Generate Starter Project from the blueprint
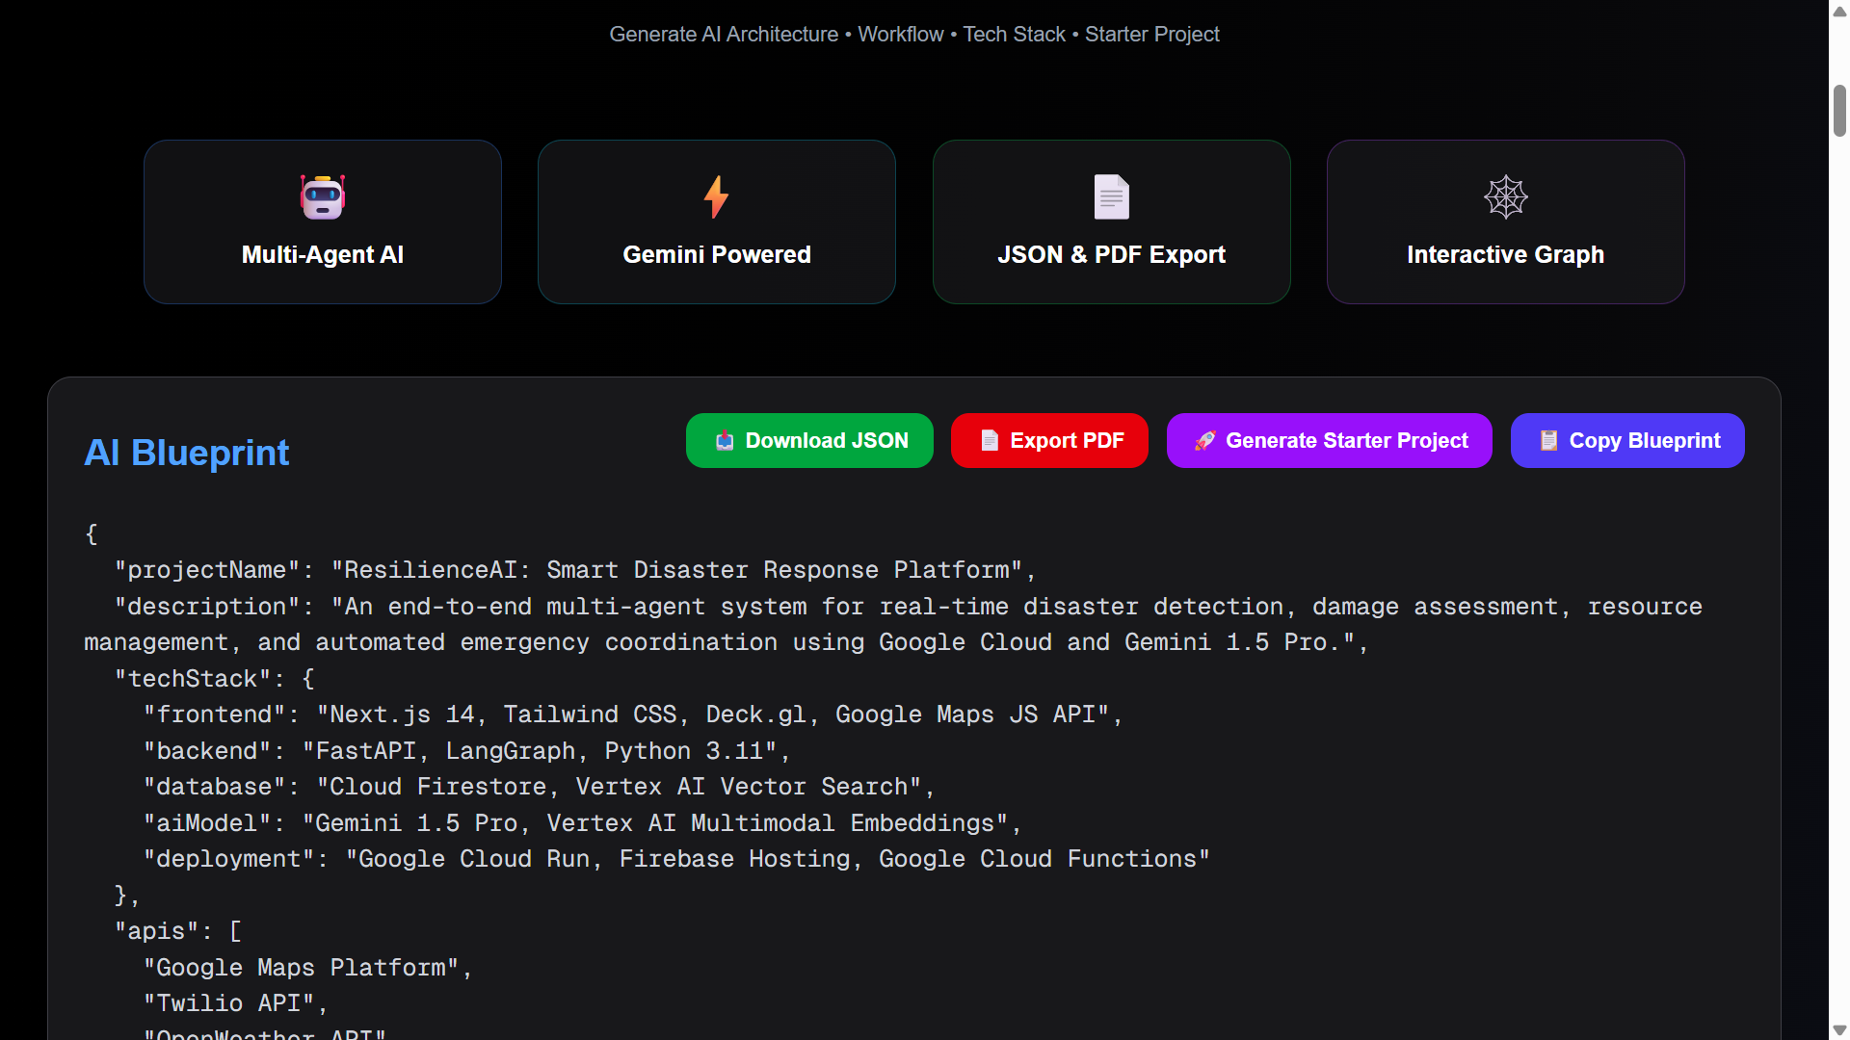1850x1040 pixels. [x=1330, y=441]
